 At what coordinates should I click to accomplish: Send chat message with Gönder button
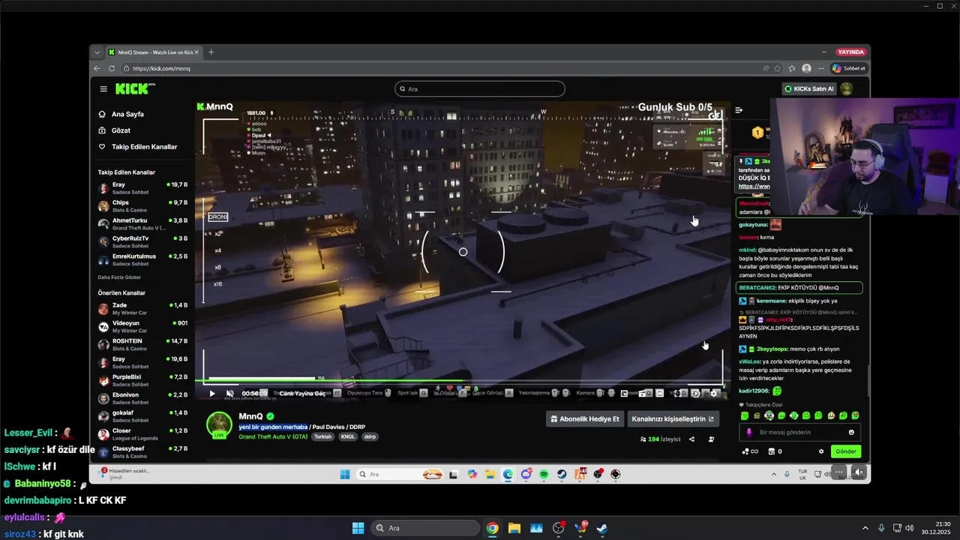pos(845,451)
